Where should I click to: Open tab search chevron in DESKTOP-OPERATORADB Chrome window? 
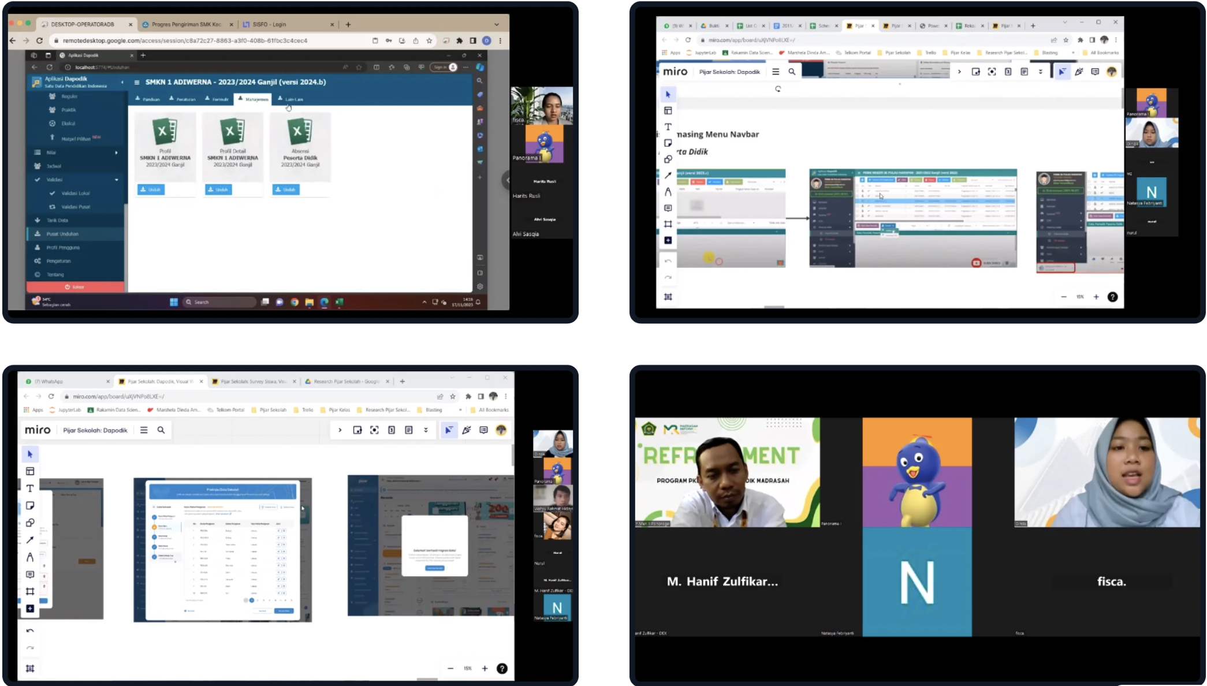497,24
